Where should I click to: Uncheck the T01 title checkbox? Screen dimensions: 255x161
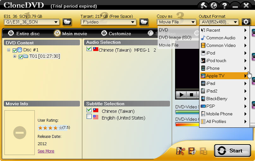click(21, 57)
